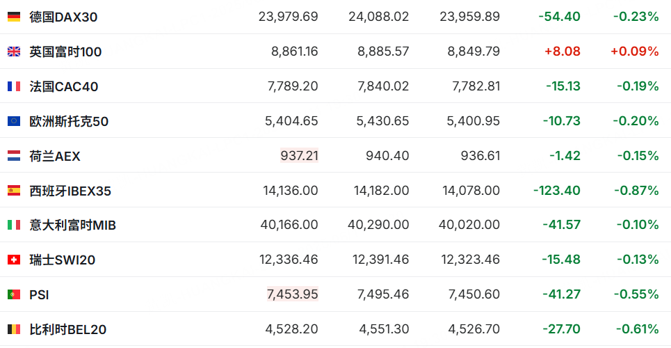671x348 pixels.
Task: Open the 英国富时100 index link
Action: [65, 52]
